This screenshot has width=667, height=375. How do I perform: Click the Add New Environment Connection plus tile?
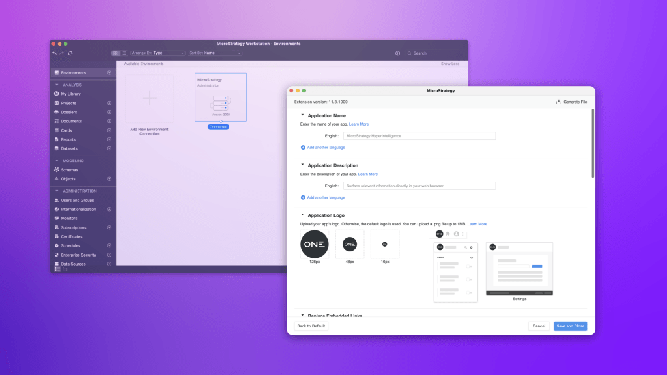pyautogui.click(x=150, y=98)
